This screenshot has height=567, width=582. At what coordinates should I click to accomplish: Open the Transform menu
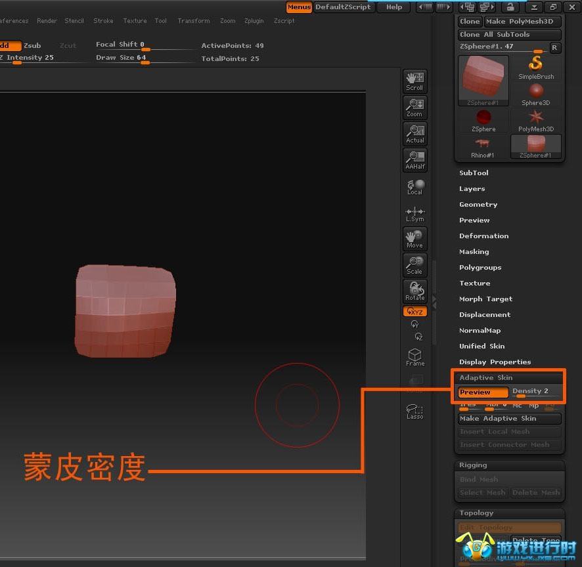(193, 21)
